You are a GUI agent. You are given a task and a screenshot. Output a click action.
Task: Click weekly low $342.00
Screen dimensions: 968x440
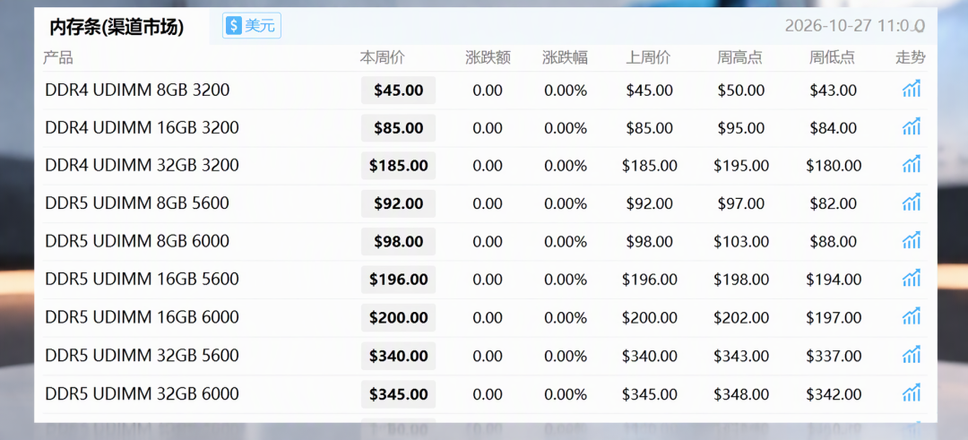834,395
